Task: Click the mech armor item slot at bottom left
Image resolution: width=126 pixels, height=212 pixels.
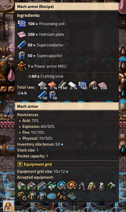Action: pyautogui.click(x=9, y=206)
